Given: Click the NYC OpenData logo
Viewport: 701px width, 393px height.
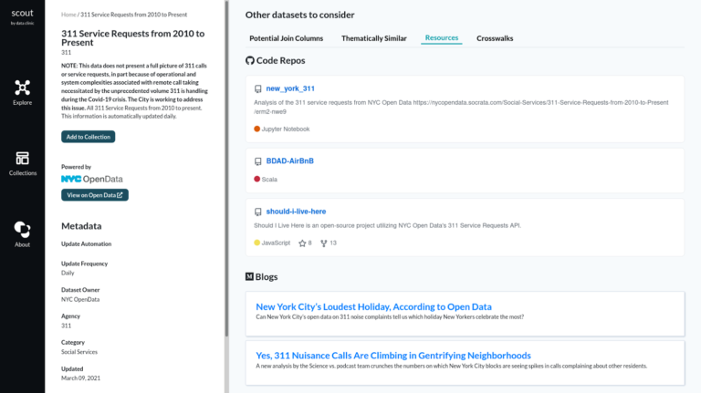Looking at the screenshot, I should [92, 179].
